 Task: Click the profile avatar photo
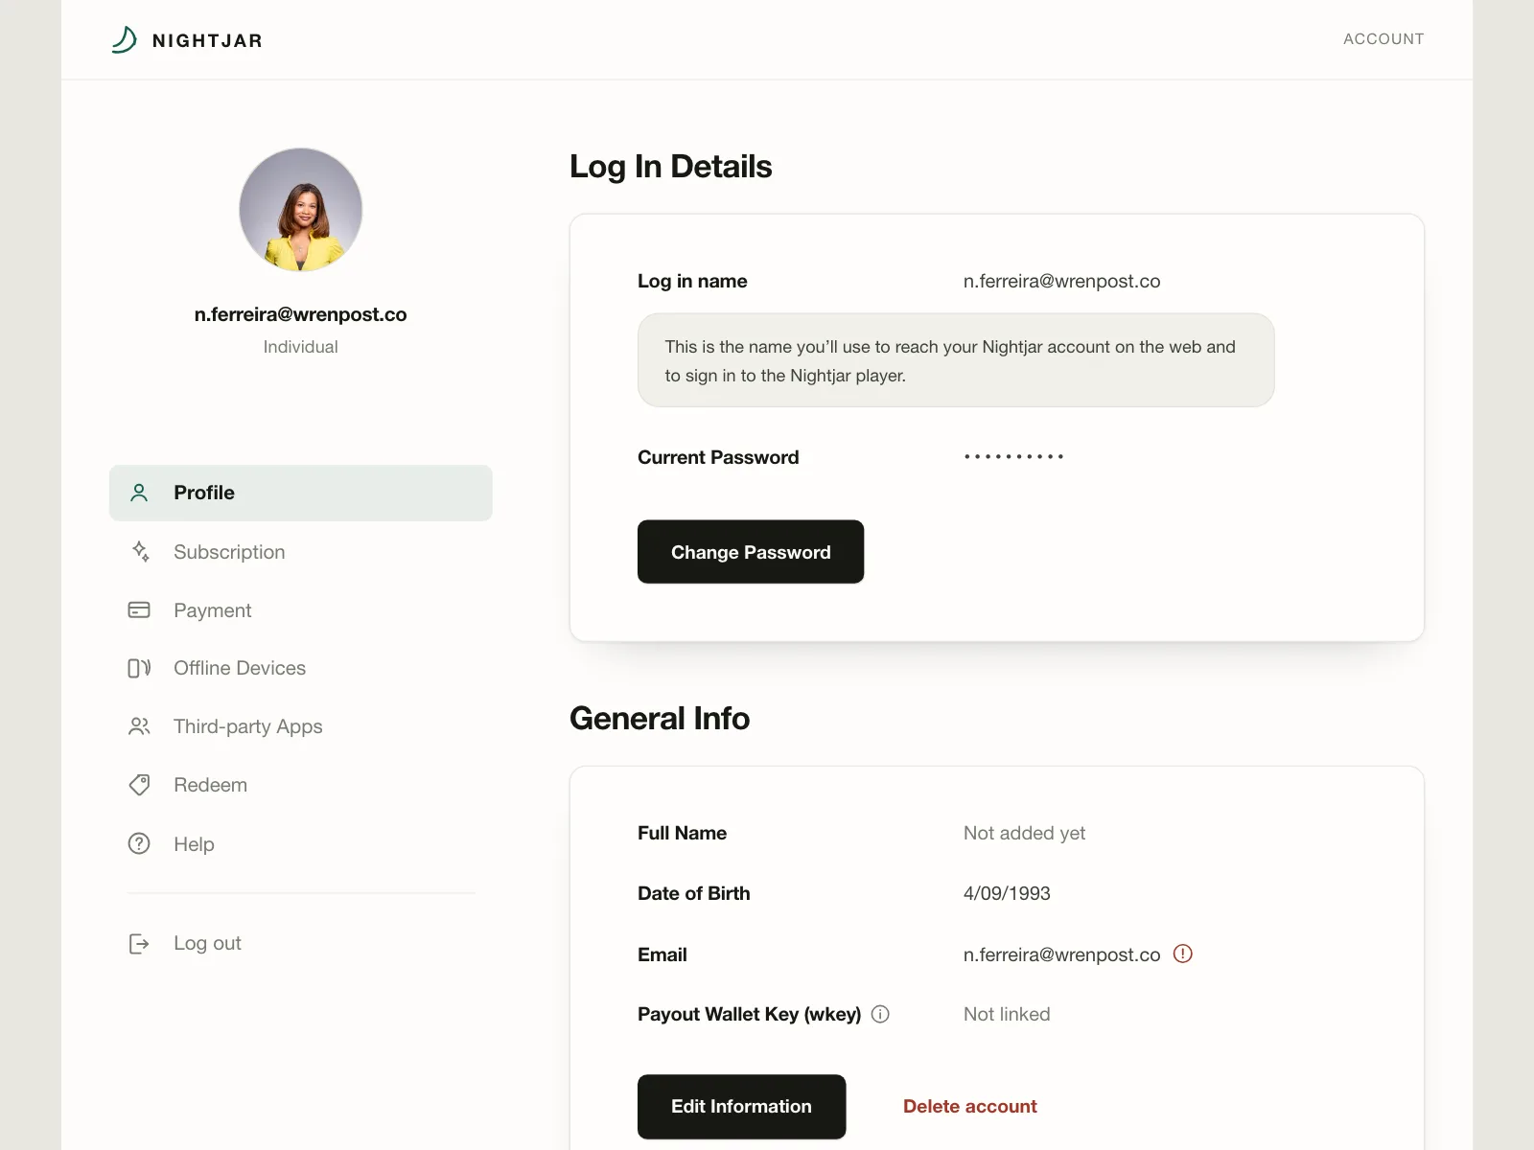point(301,209)
